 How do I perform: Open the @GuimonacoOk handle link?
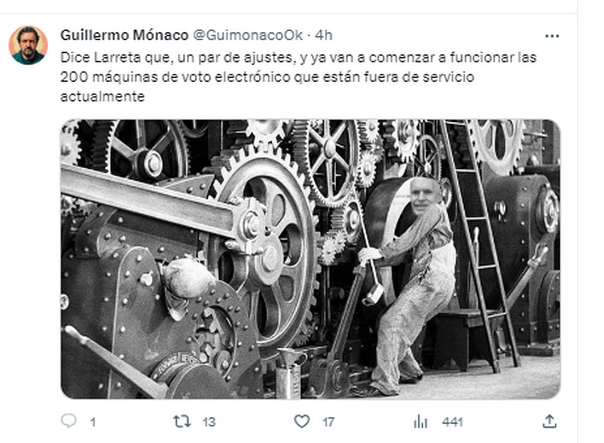point(248,35)
